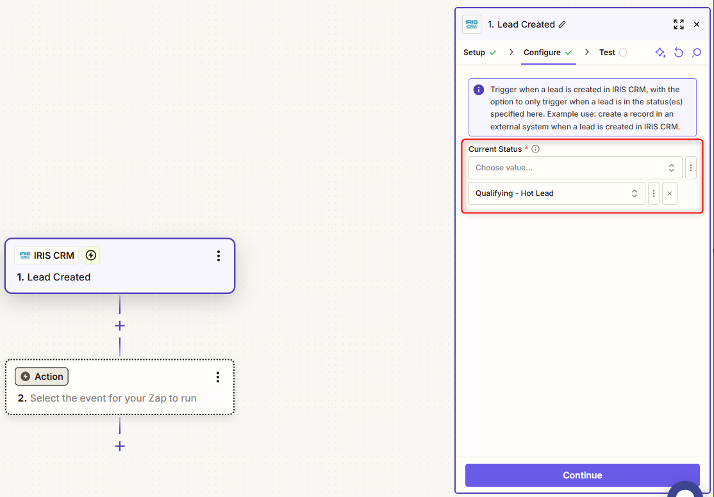Remove the Qualifying - Hot Lead value
The width and height of the screenshot is (714, 497).
tap(670, 193)
